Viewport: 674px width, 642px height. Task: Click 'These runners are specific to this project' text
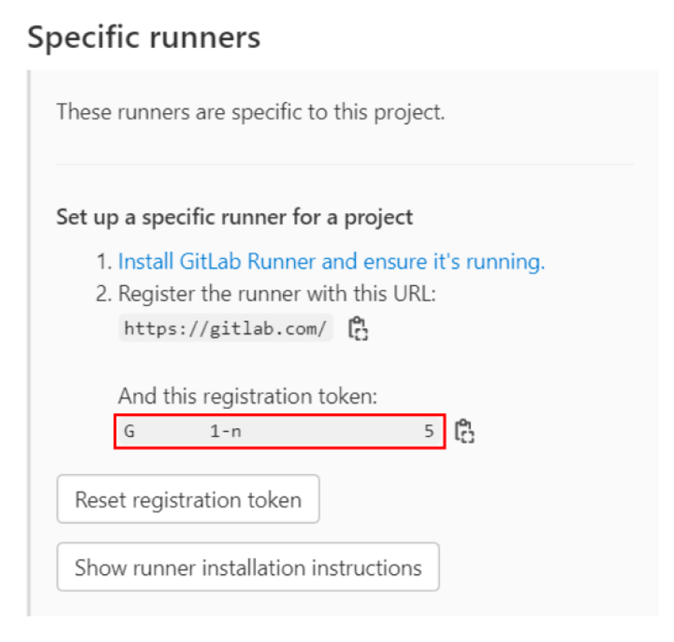point(251,113)
